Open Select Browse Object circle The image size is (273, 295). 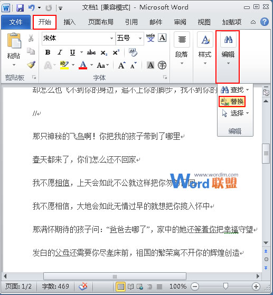266,260
